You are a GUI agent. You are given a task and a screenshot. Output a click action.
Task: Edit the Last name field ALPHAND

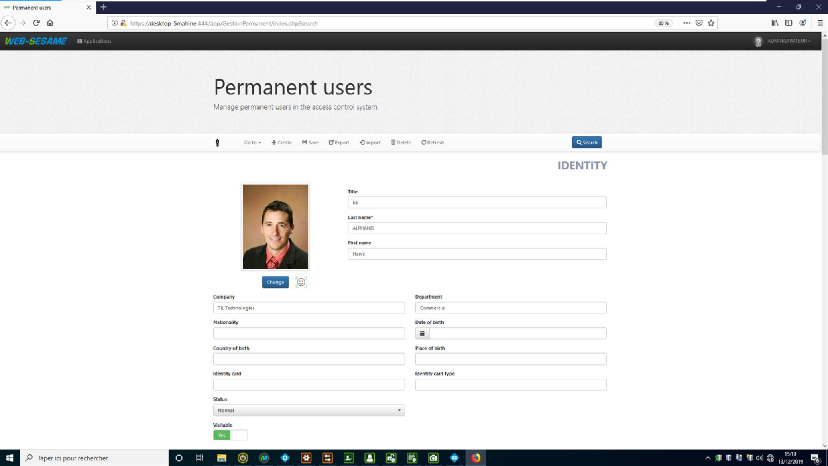coord(477,228)
